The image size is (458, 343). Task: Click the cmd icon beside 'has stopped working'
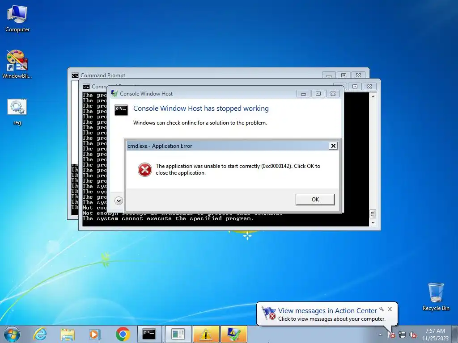(x=121, y=110)
